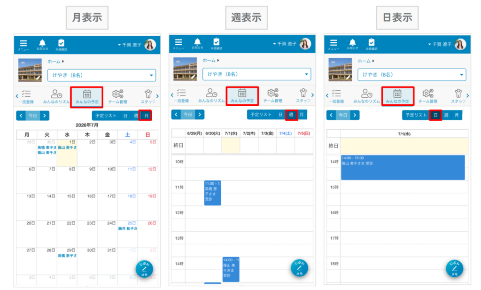Open unread confirmation clipboard icon in month panel
The width and height of the screenshot is (481, 290).
(x=62, y=45)
